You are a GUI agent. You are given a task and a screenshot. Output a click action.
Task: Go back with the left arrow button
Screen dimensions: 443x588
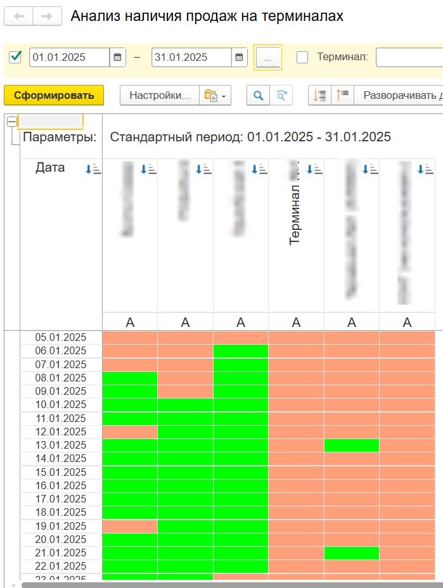(x=19, y=16)
